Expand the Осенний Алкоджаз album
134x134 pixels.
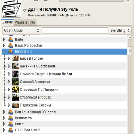pos(9,82)
